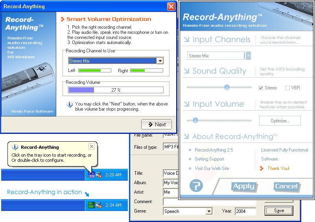This screenshot has width=315, height=222.
Task: Click the Apply button
Action: pyautogui.click(x=243, y=186)
